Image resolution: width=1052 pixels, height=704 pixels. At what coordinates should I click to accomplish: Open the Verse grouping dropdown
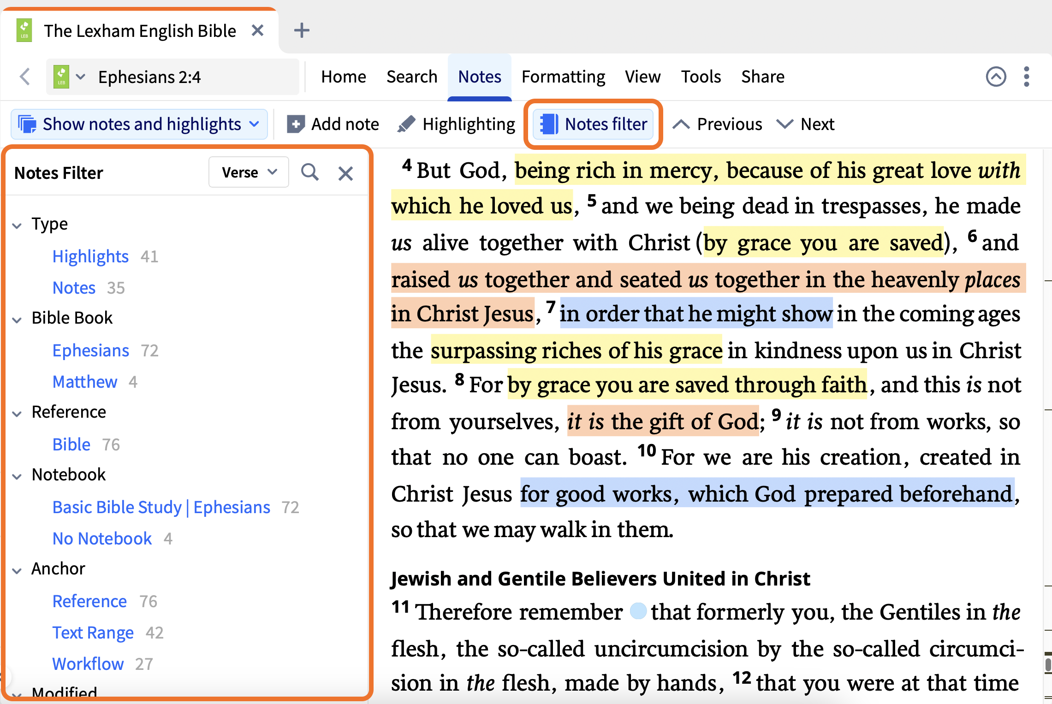[249, 172]
